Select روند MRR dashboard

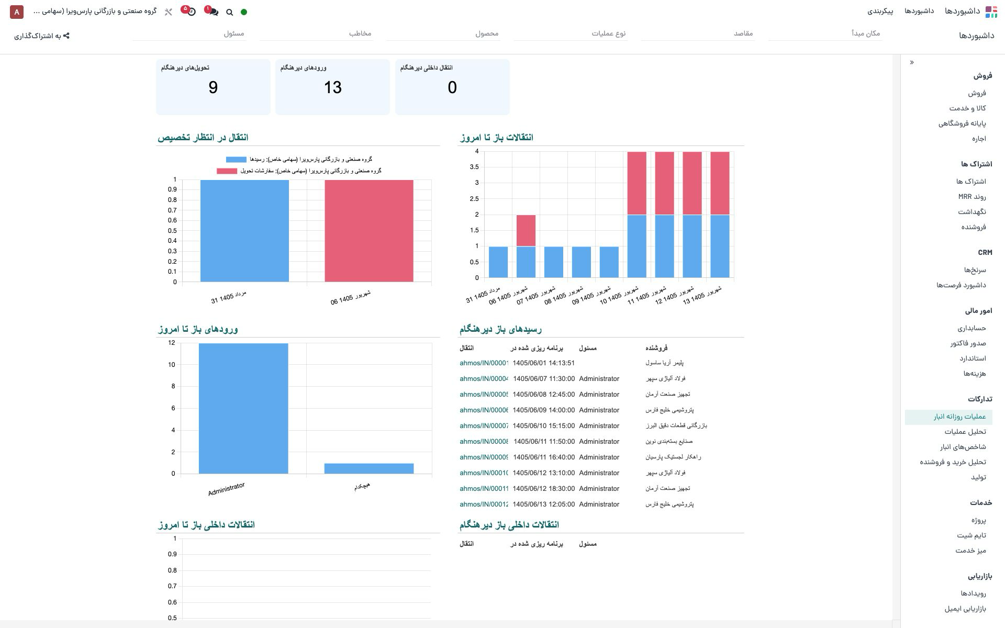(972, 197)
